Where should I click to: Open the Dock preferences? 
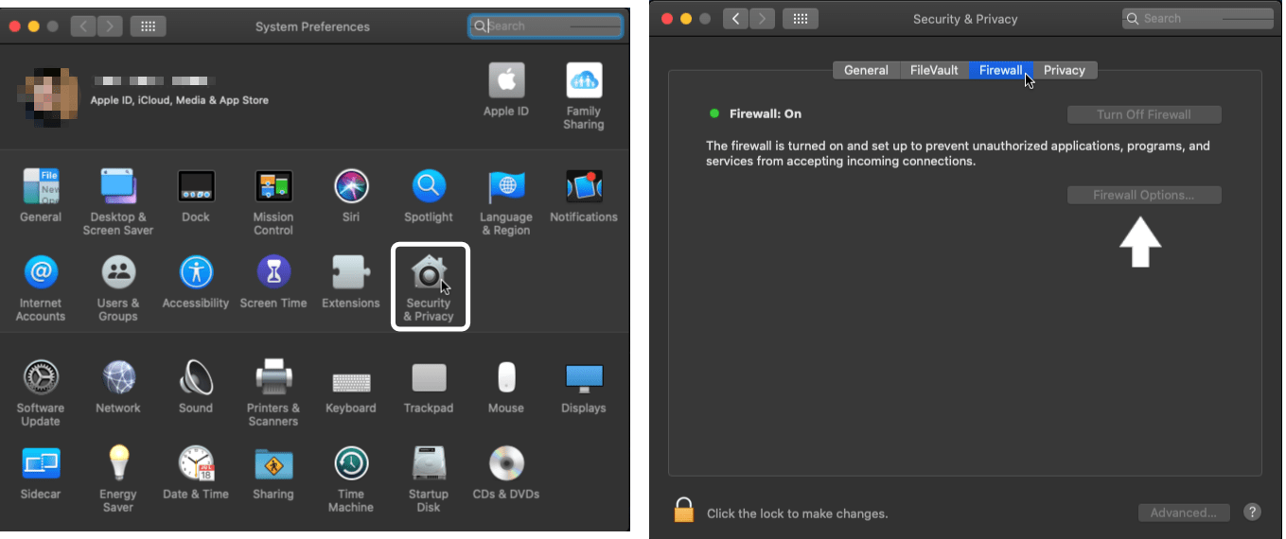(196, 197)
